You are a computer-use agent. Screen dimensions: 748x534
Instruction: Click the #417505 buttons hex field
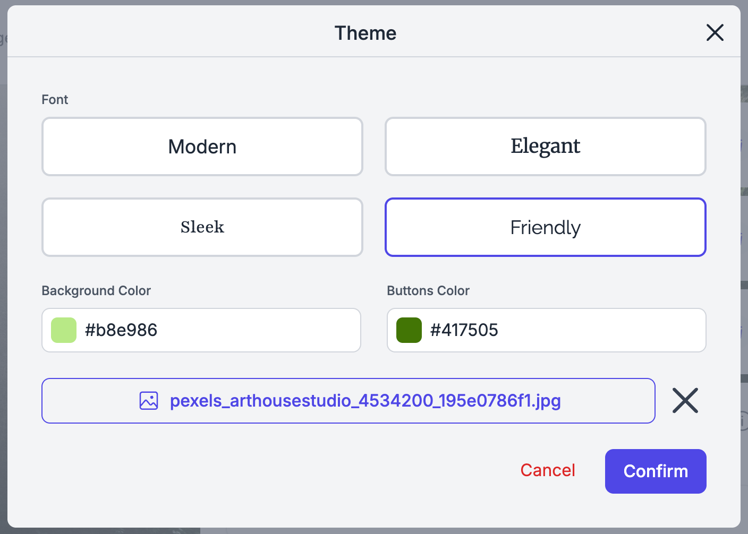(x=558, y=330)
